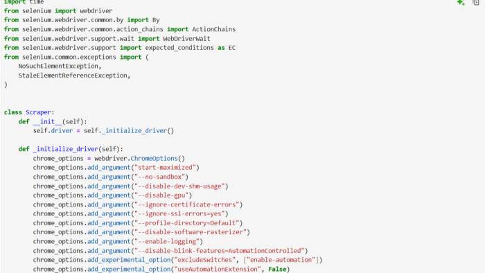Select the "enable-automation" list item
This screenshot has width=485, height=273.
click(x=281, y=260)
